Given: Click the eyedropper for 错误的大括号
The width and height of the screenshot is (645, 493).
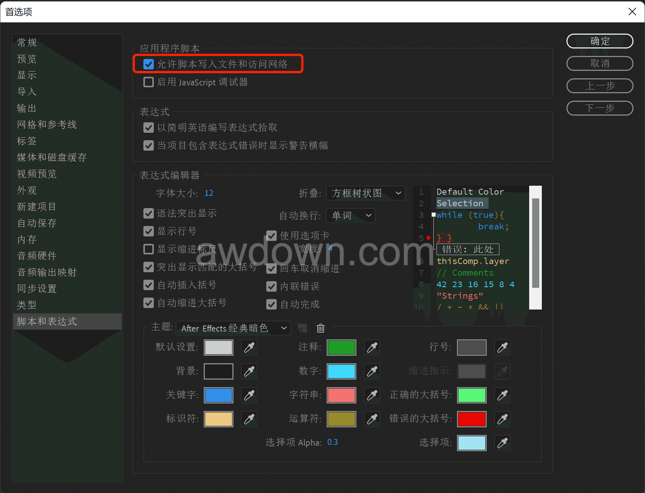Looking at the screenshot, I should click(x=502, y=419).
